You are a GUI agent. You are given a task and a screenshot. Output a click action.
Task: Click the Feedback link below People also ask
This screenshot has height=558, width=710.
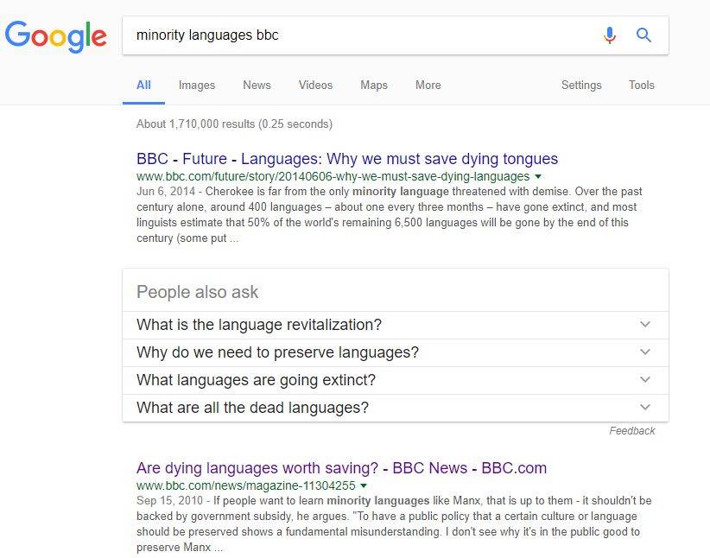(x=631, y=431)
